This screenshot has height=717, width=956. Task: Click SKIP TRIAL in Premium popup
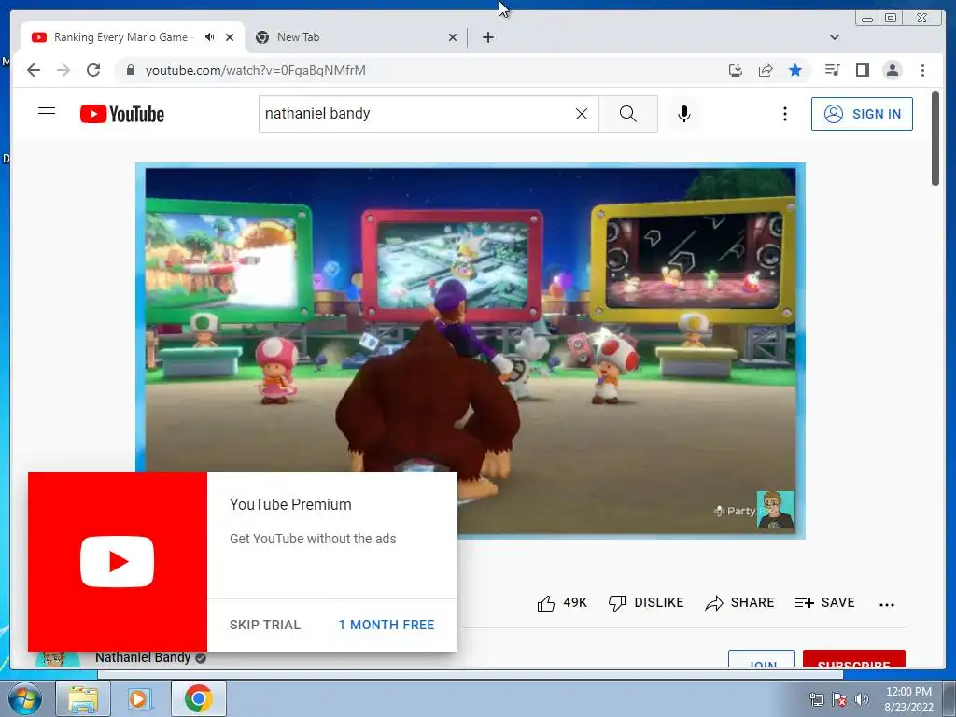coord(264,625)
